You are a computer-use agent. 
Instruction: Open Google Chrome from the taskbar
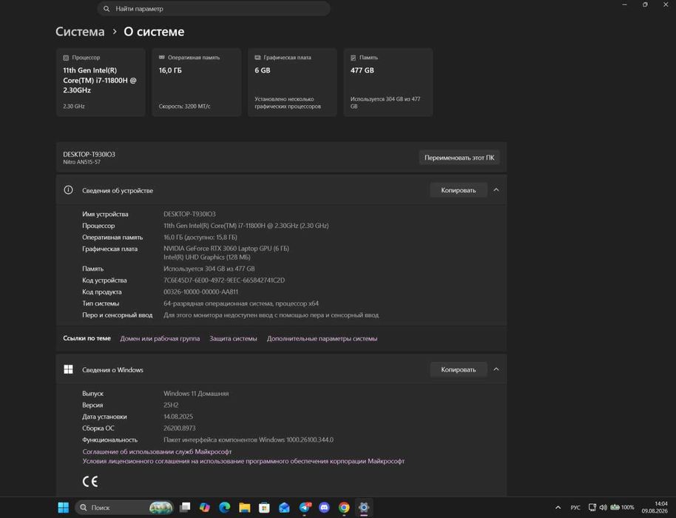coord(344,508)
